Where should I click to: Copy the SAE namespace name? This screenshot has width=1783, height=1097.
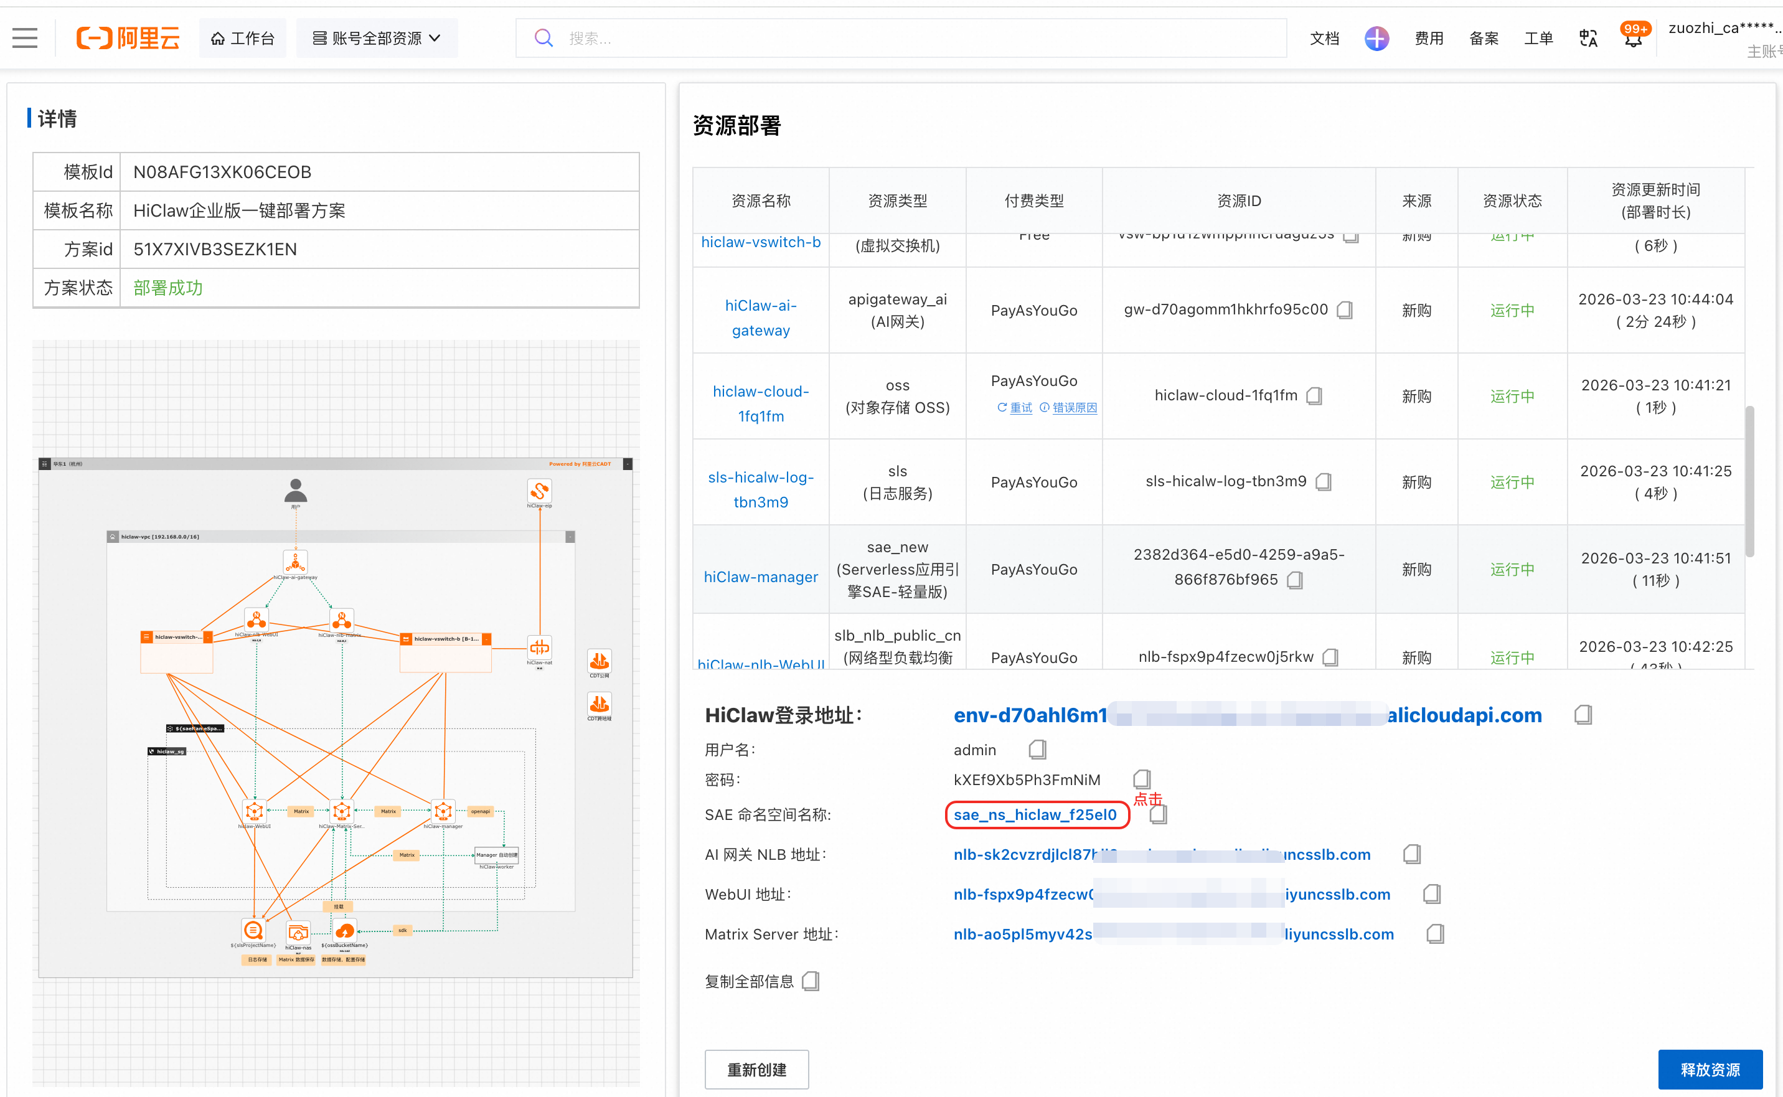click(x=1159, y=815)
